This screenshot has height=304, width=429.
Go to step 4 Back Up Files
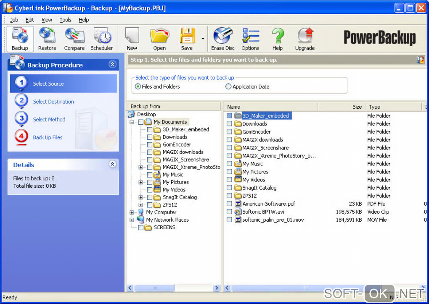pos(48,137)
